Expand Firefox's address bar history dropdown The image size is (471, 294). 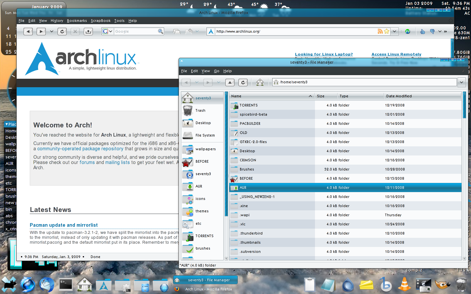tap(395, 31)
